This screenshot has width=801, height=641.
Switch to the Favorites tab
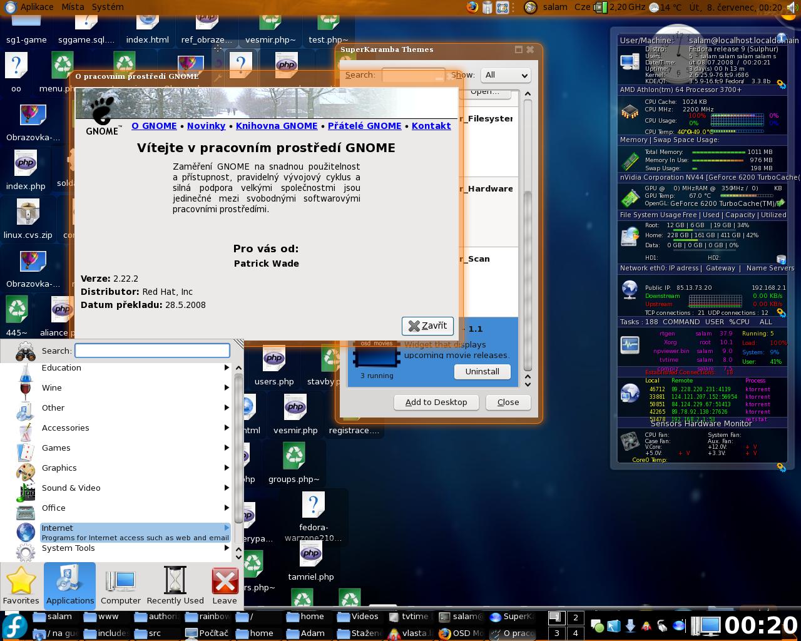(21, 586)
